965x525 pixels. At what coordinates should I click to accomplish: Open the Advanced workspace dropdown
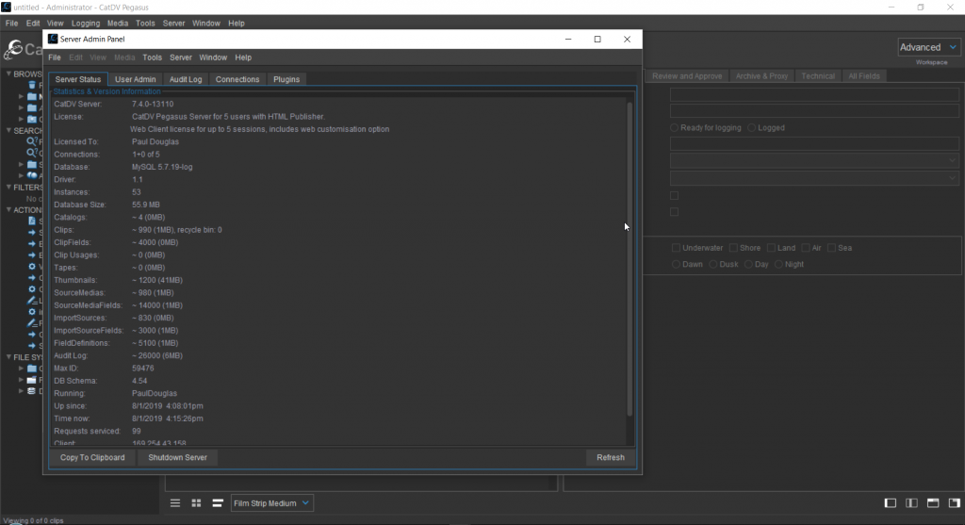pos(928,47)
